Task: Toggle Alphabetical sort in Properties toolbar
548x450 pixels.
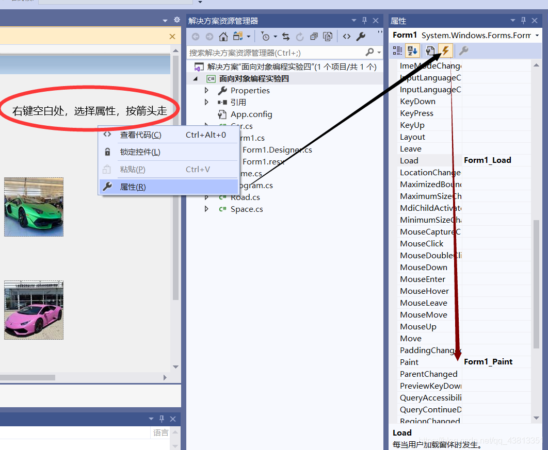Action: [x=412, y=51]
